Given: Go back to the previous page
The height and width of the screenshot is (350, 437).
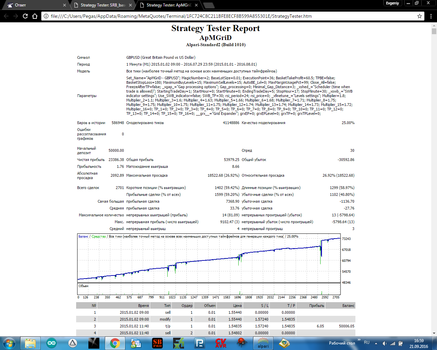Looking at the screenshot, I should (x=6, y=16).
